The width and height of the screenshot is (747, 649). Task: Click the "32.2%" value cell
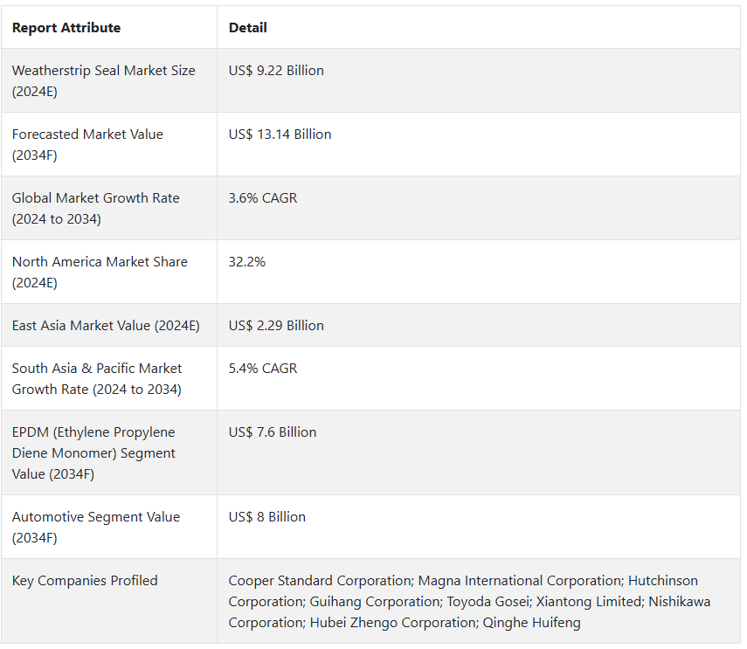[x=247, y=262]
